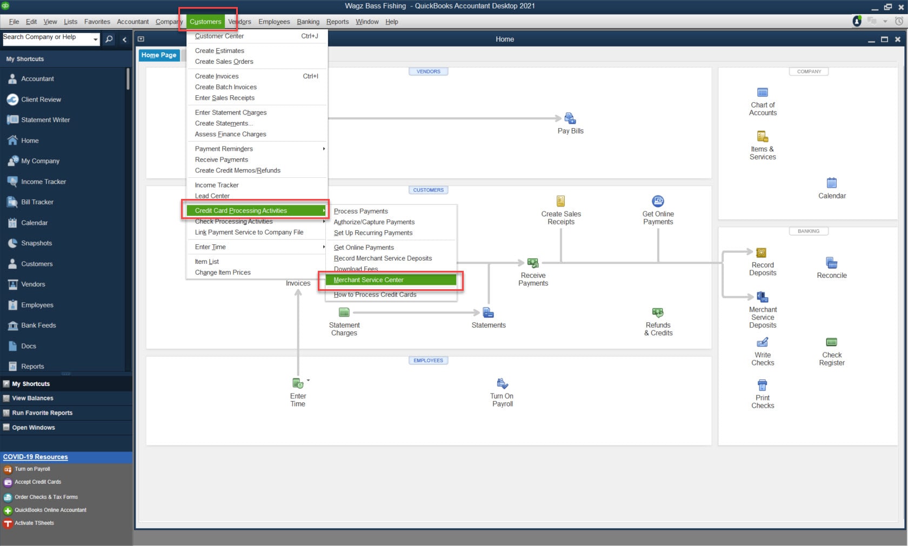This screenshot has width=908, height=546.
Task: Select How to Process Credit Cards
Action: (x=391, y=295)
